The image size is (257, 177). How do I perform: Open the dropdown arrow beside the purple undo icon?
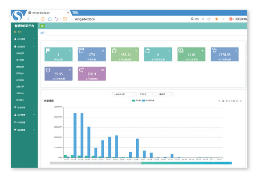60,19
